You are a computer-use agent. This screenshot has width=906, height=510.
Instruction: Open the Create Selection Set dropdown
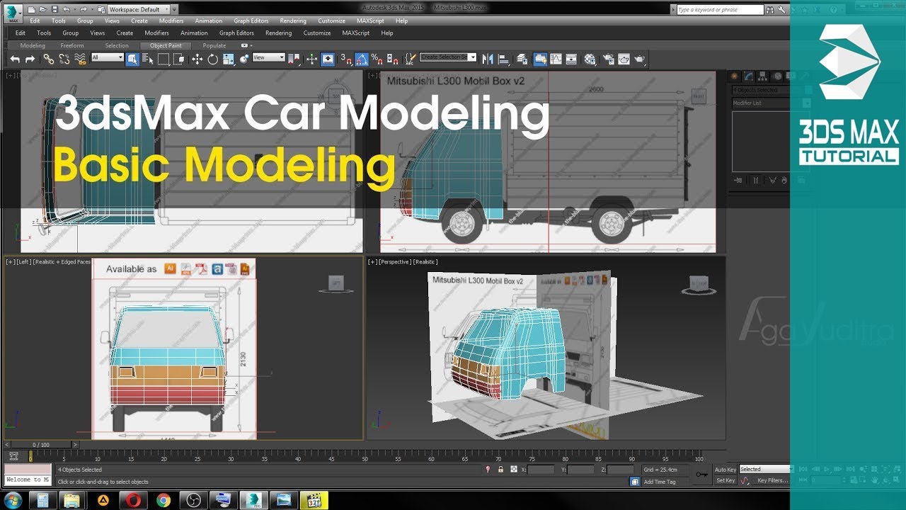coord(447,57)
